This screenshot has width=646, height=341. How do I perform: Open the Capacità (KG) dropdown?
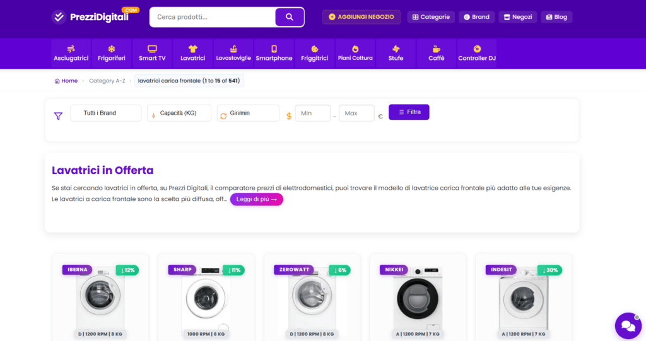click(179, 113)
